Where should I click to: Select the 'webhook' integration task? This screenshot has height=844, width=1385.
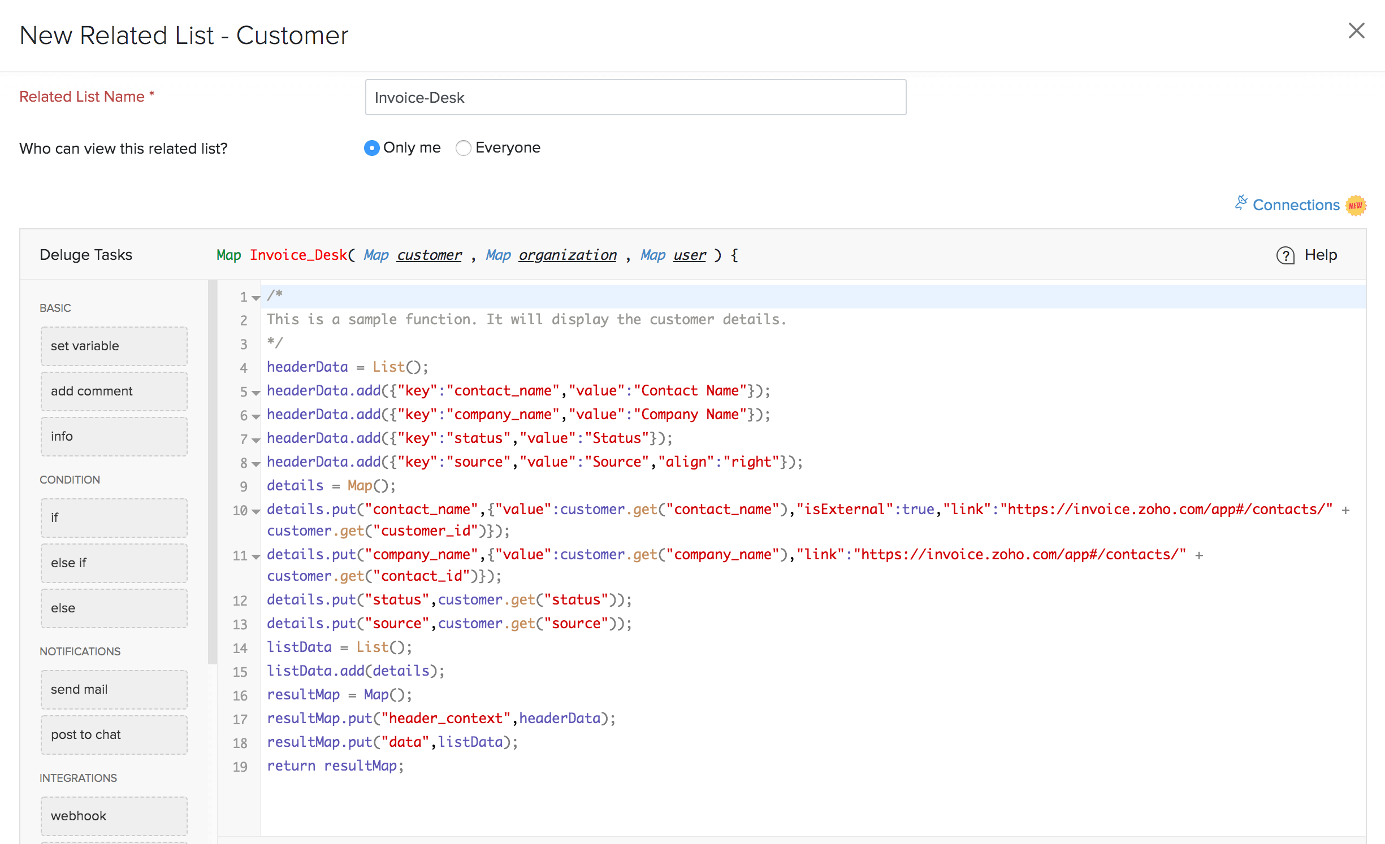tap(114, 816)
